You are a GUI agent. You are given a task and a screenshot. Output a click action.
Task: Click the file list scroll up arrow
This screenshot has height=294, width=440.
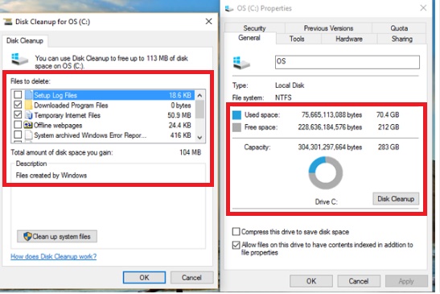click(x=199, y=95)
